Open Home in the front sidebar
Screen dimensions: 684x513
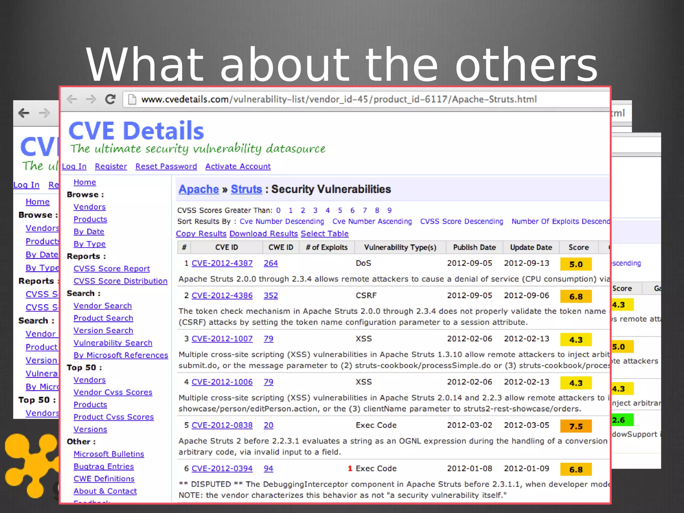(x=85, y=182)
